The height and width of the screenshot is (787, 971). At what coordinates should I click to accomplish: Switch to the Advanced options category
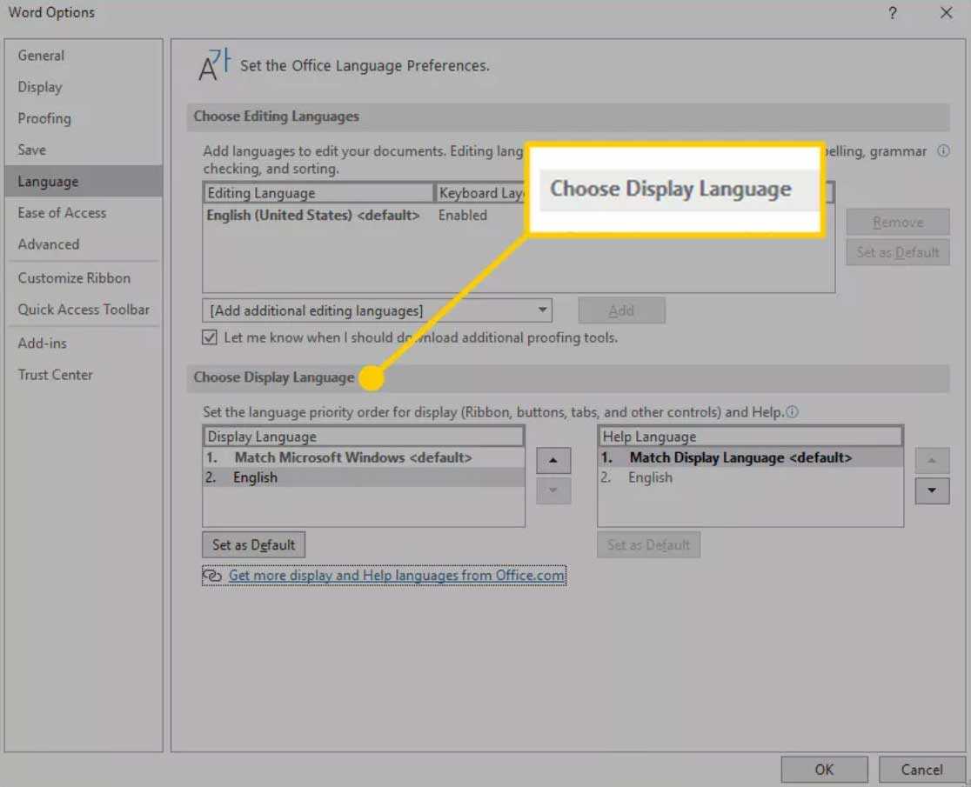tap(49, 244)
